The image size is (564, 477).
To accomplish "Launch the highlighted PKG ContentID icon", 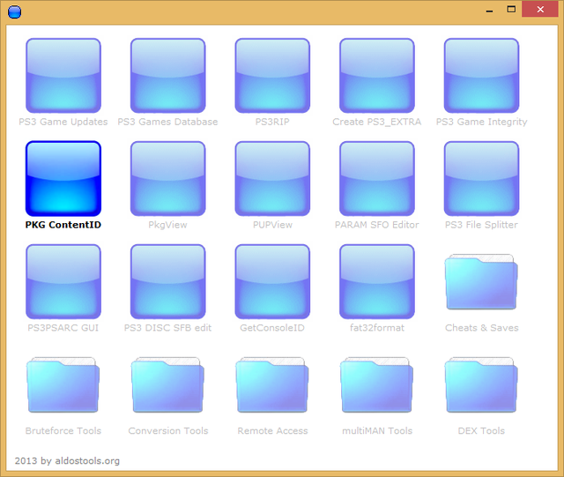I will pos(63,179).
